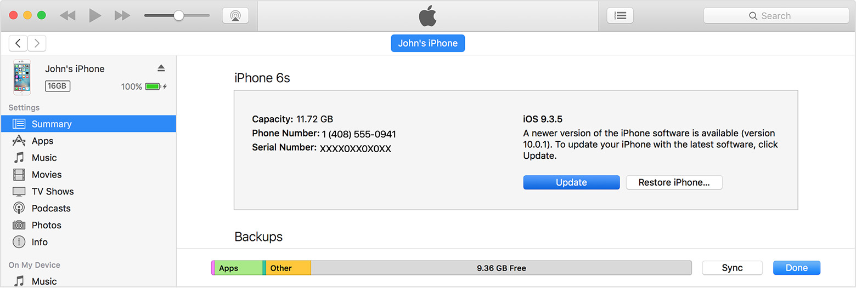Select the John's iPhone device button

point(428,43)
